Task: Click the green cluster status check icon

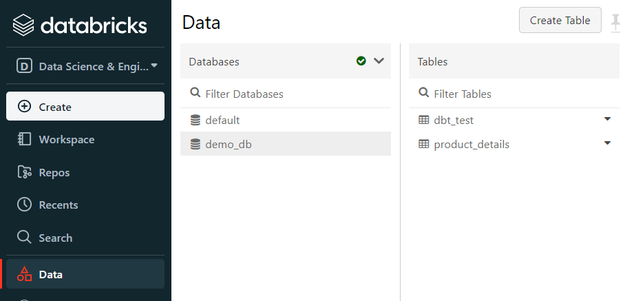Action: click(x=361, y=61)
